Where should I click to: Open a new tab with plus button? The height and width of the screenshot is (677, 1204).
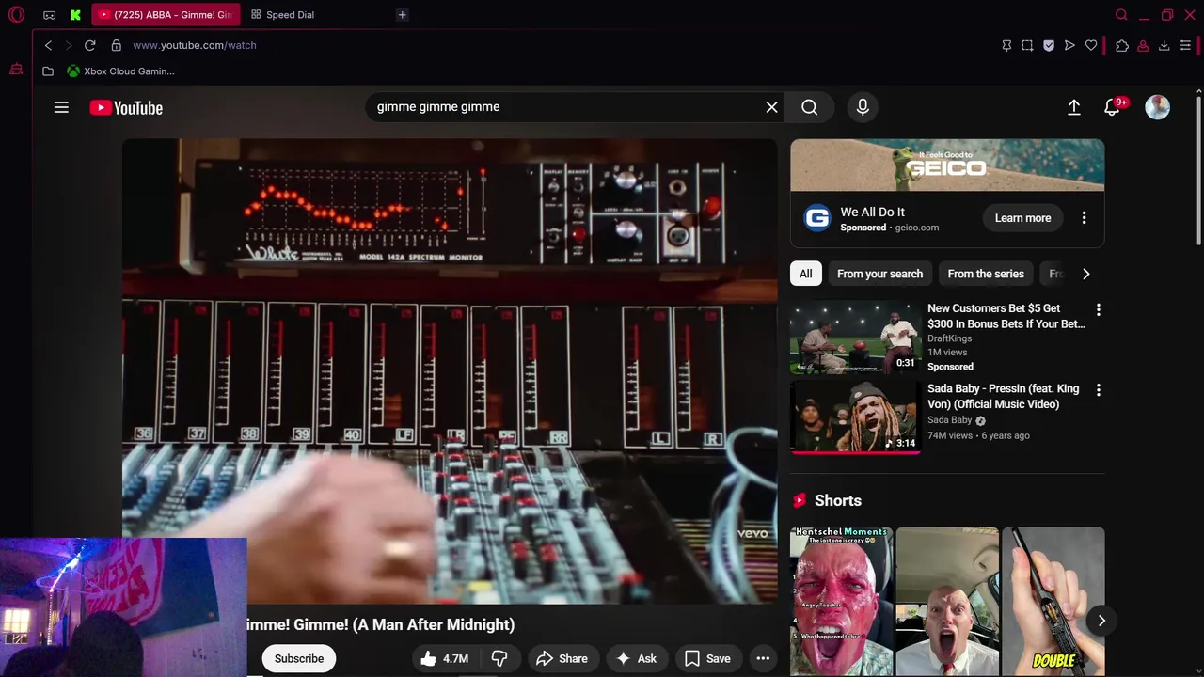click(x=402, y=15)
